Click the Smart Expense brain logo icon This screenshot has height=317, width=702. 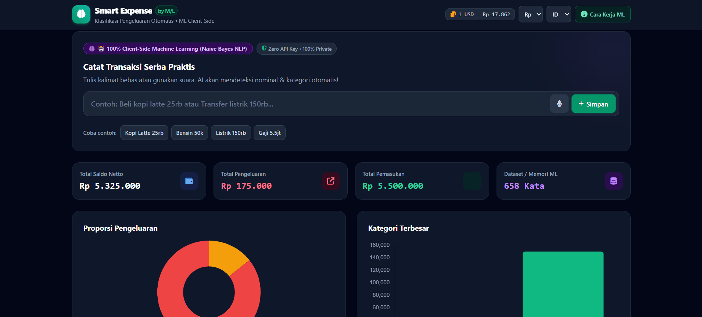click(x=81, y=14)
